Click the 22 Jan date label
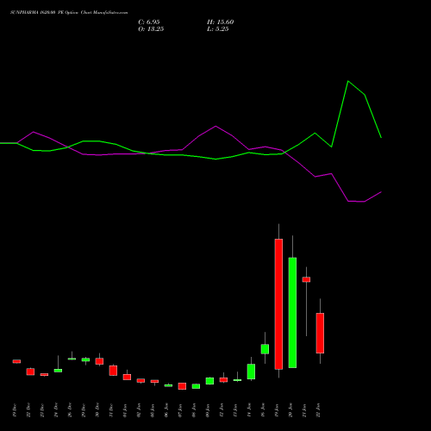431x431 pixels. (x=318, y=410)
